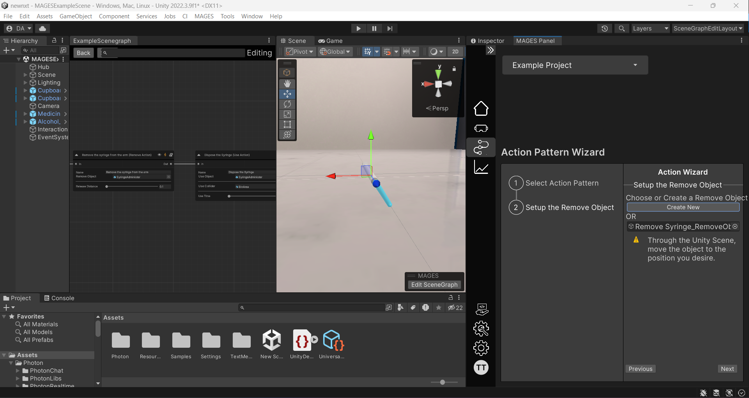
Task: Switch to the Console tab
Action: 59,298
